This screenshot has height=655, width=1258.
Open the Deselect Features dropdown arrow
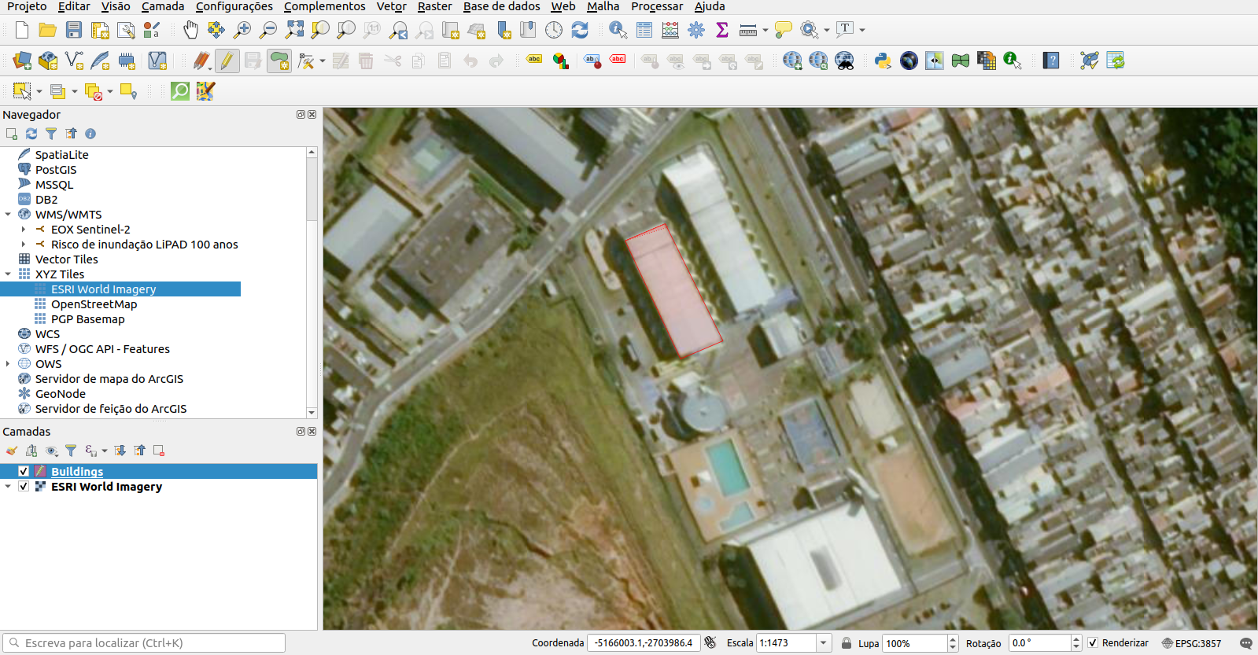110,91
